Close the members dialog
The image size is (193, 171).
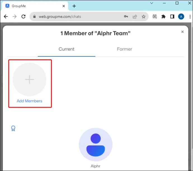point(182,32)
